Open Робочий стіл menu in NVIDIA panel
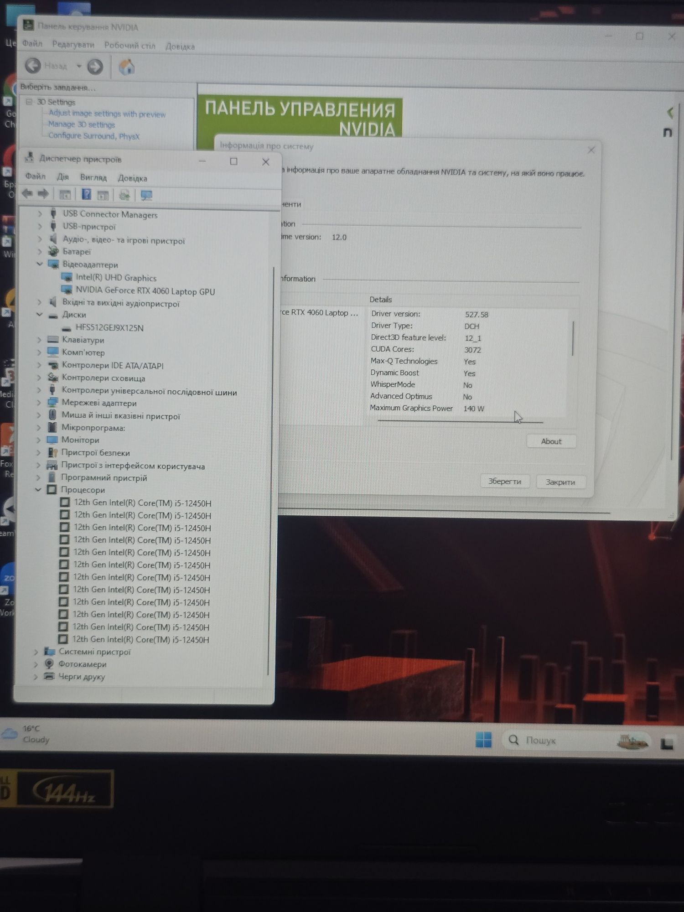The height and width of the screenshot is (912, 684). pos(130,46)
